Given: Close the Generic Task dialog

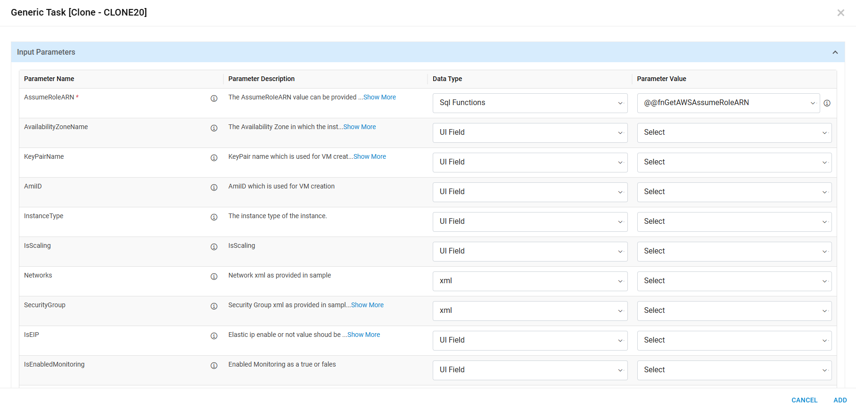Looking at the screenshot, I should tap(840, 13).
